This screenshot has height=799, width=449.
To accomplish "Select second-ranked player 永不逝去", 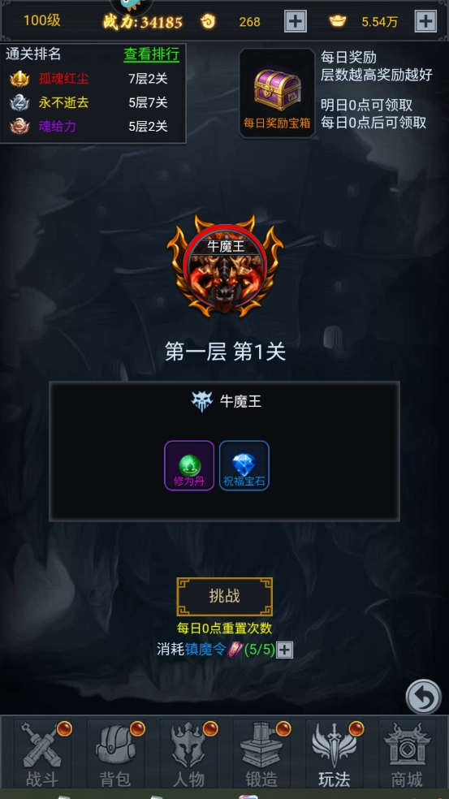I will [x=63, y=102].
